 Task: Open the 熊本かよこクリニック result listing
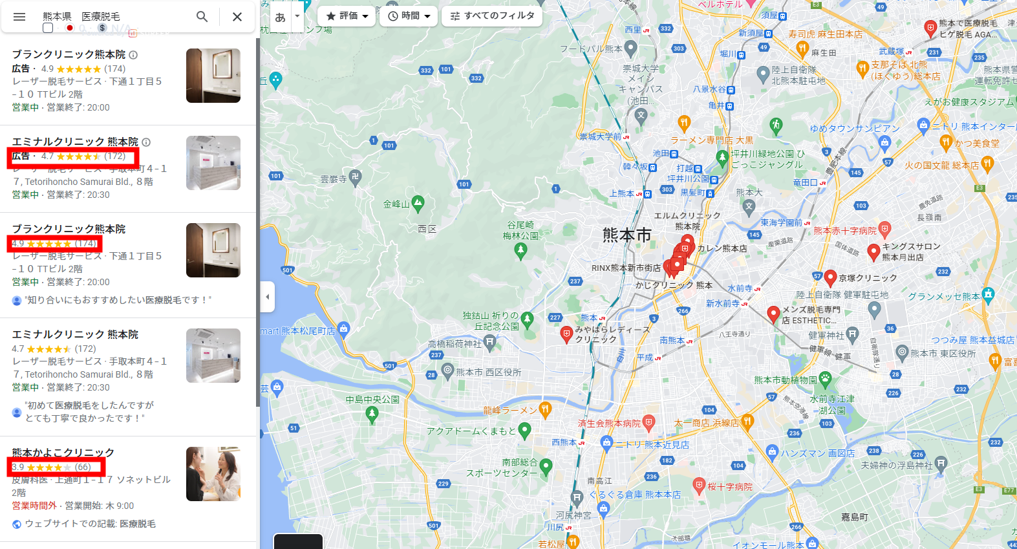pos(63,453)
